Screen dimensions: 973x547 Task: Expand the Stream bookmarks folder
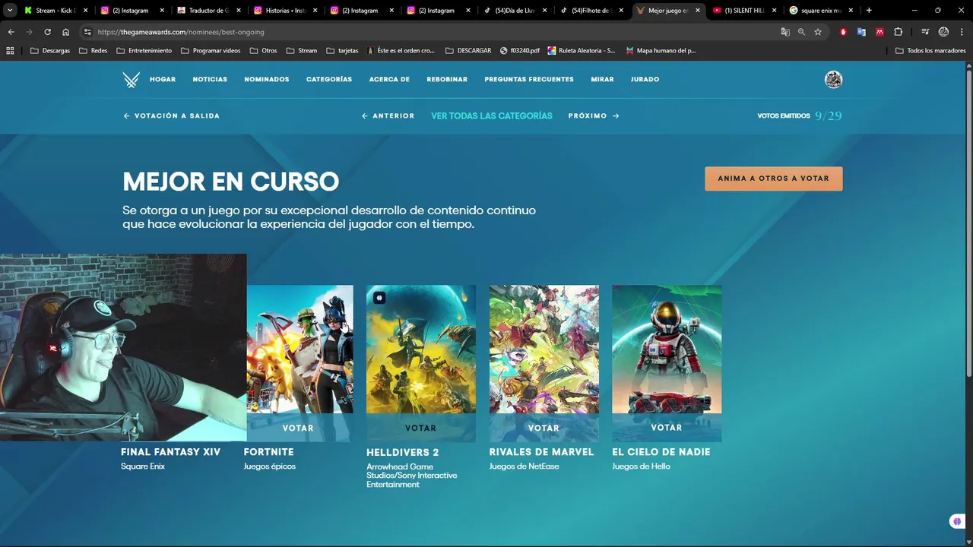coord(301,51)
